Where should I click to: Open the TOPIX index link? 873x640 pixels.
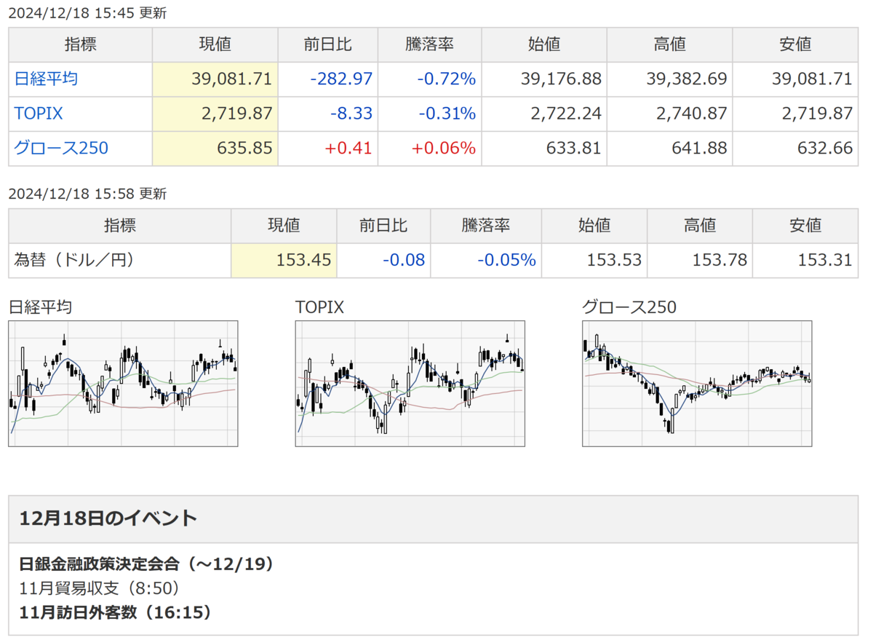pyautogui.click(x=39, y=114)
